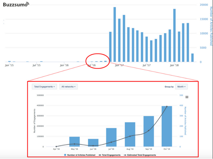Click the tallest bar in the upper chart

tap(115, 35)
